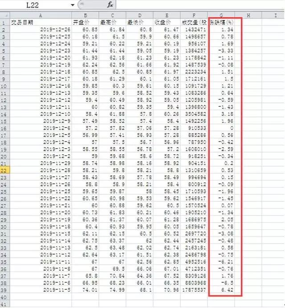Select date cell 2019-11-5
The image size is (285, 308).
[x=41, y=290]
